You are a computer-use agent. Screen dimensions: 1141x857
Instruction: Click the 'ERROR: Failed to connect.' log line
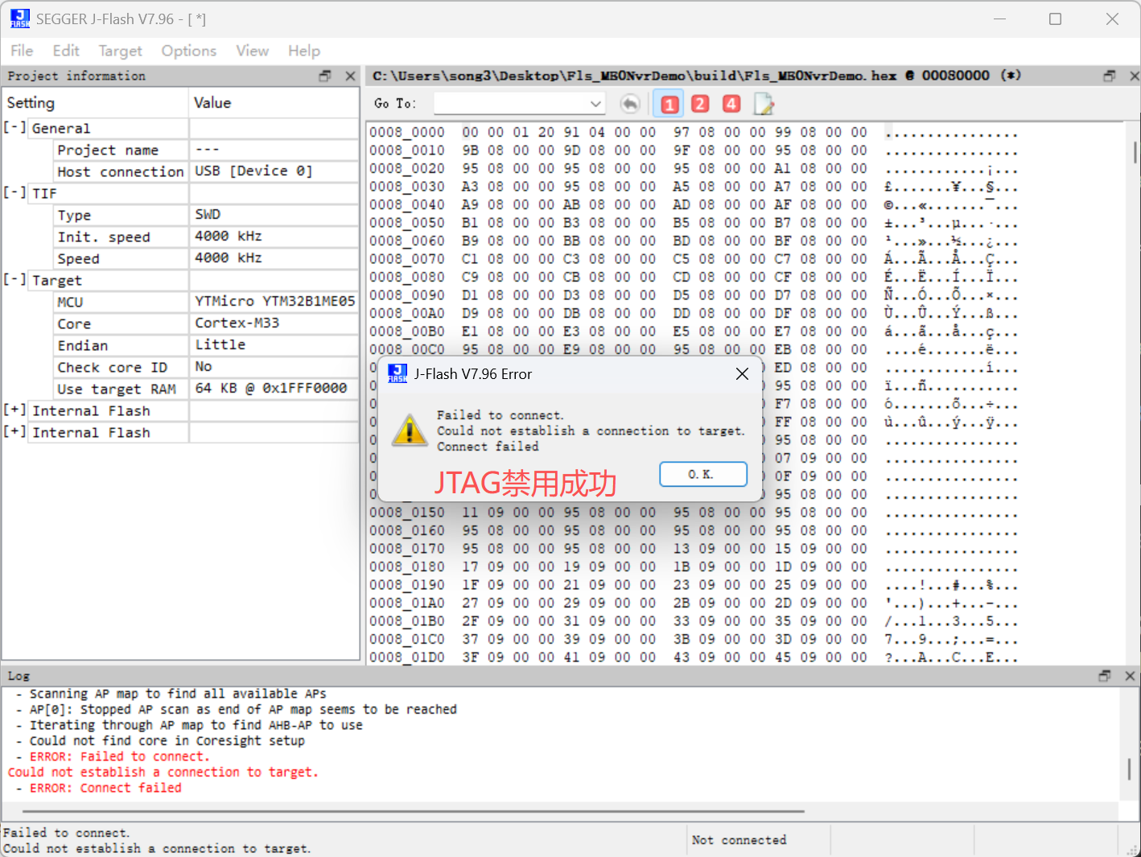[119, 756]
